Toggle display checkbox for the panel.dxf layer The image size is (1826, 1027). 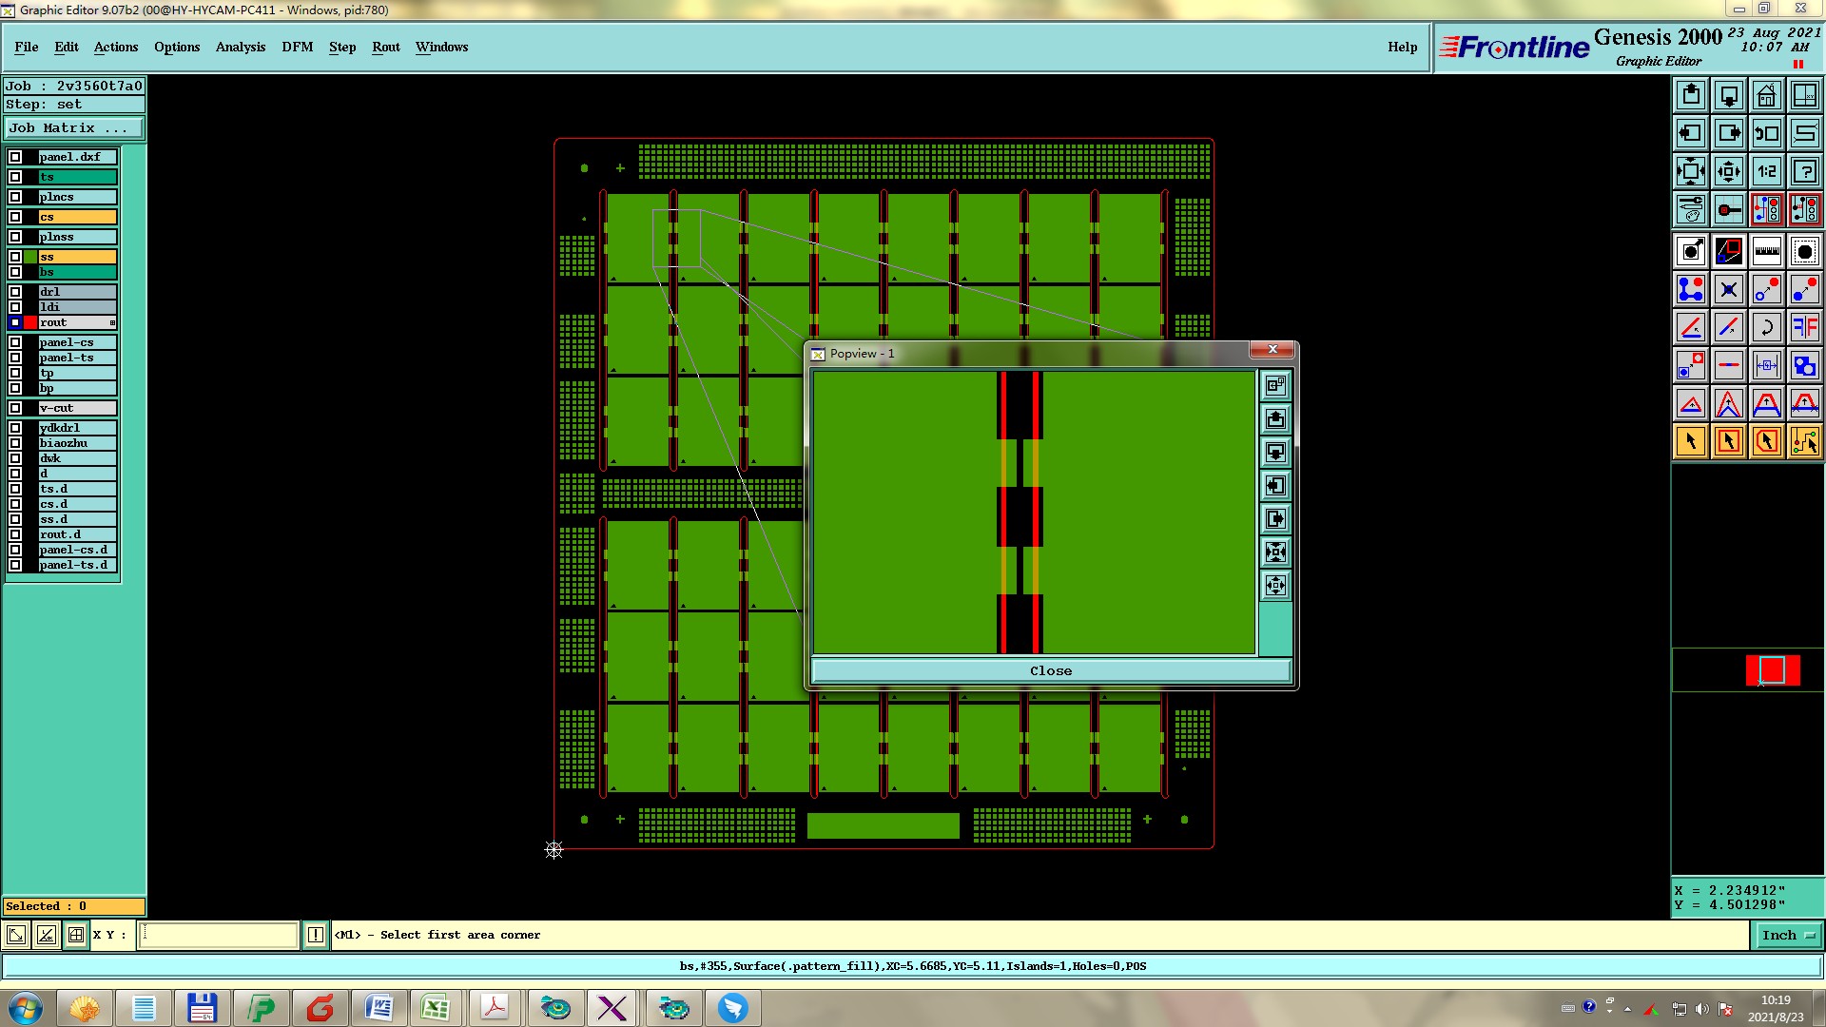[15, 157]
